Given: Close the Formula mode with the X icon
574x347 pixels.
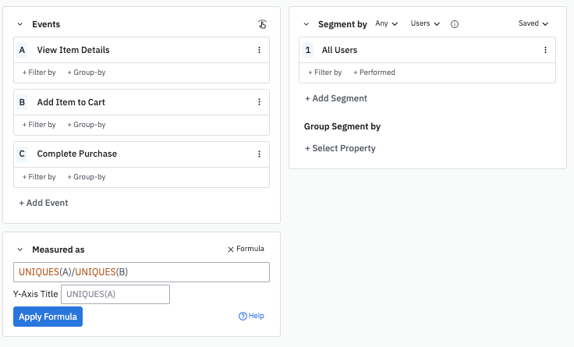Looking at the screenshot, I should coord(230,250).
